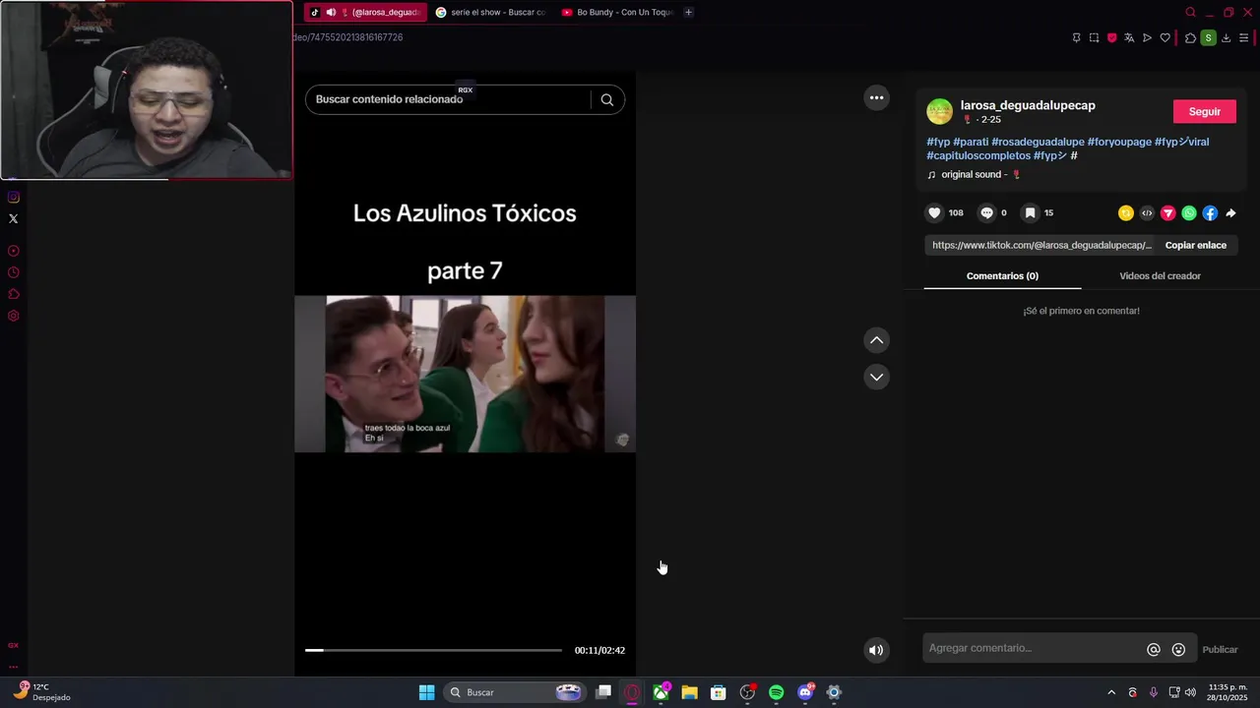The image size is (1260, 708).
Task: Get embed code via </> icon
Action: click(1147, 213)
